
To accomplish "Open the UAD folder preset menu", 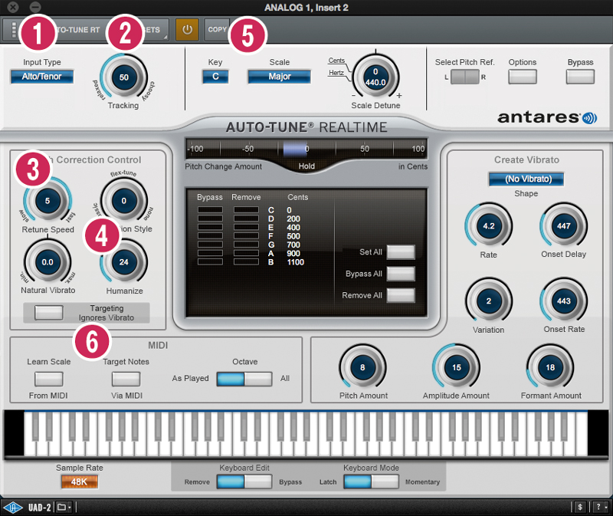I will [64, 508].
